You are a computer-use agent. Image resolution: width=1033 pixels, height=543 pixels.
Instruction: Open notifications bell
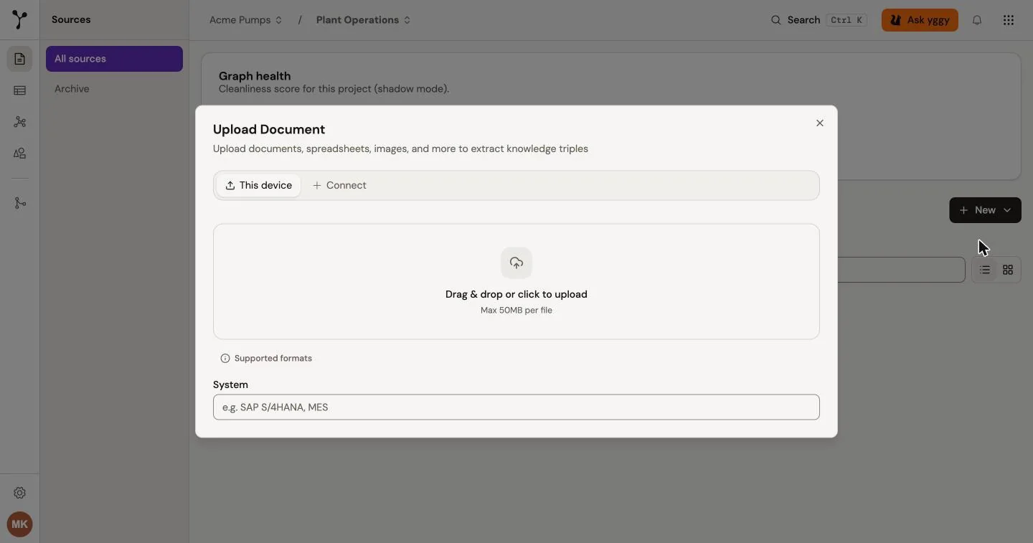click(977, 20)
